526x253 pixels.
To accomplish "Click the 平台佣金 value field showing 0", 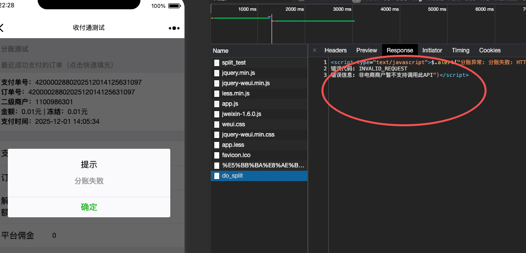I will tap(54, 235).
